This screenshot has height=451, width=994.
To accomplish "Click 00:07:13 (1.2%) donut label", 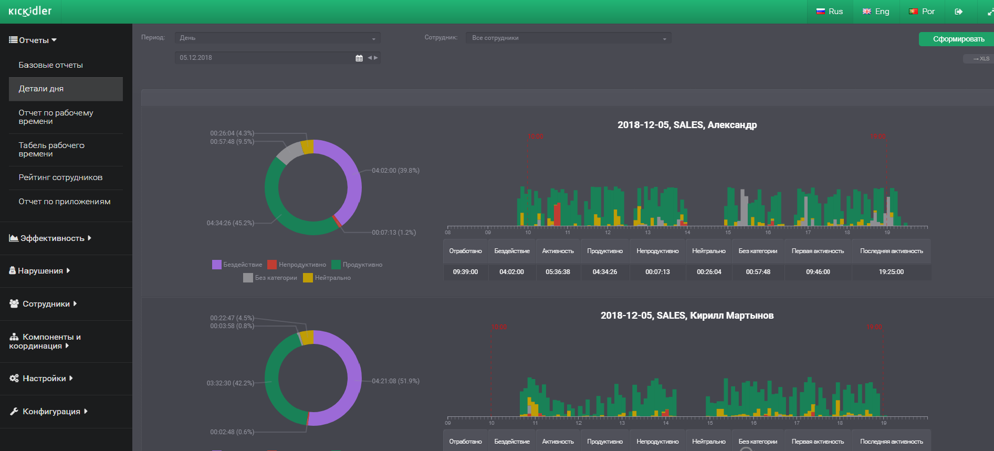I will tap(394, 233).
